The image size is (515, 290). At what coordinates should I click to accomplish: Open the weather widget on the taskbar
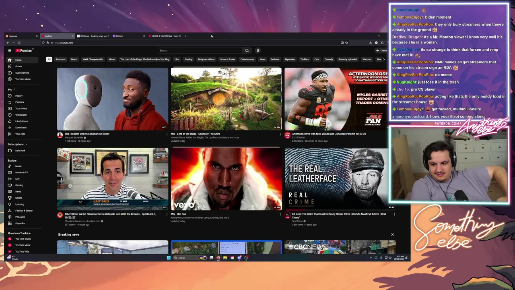[13, 257]
